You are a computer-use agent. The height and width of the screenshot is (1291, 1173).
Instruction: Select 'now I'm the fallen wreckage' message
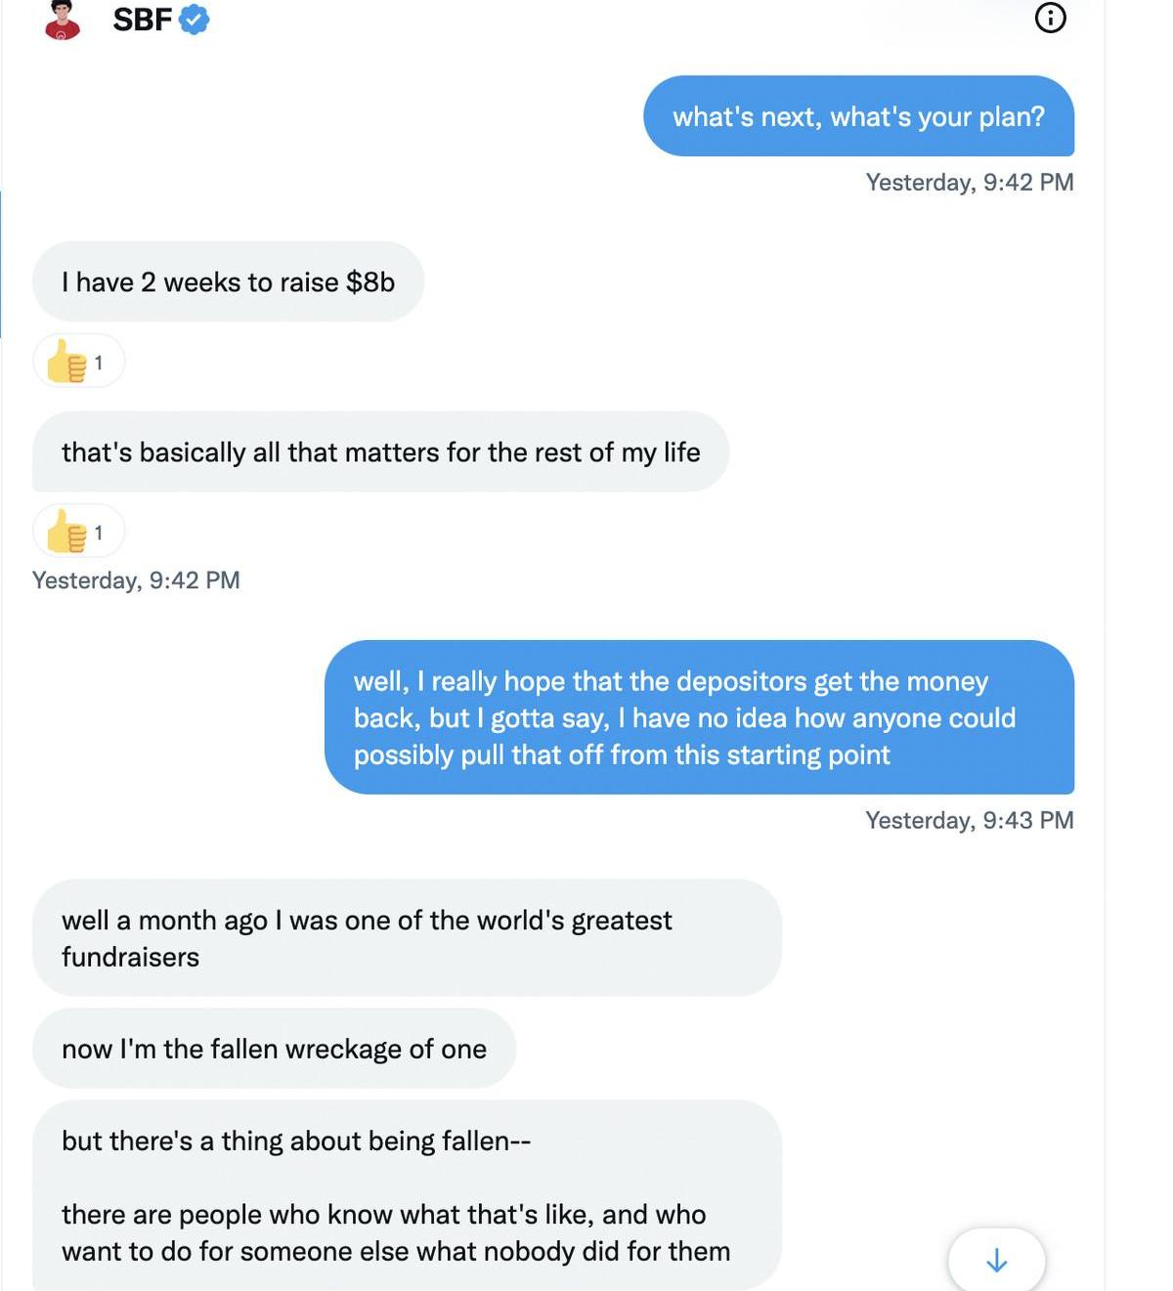274,1049
